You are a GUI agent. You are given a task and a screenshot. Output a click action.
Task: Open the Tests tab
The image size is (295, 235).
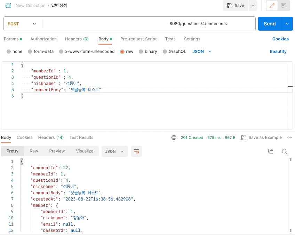coord(170,39)
